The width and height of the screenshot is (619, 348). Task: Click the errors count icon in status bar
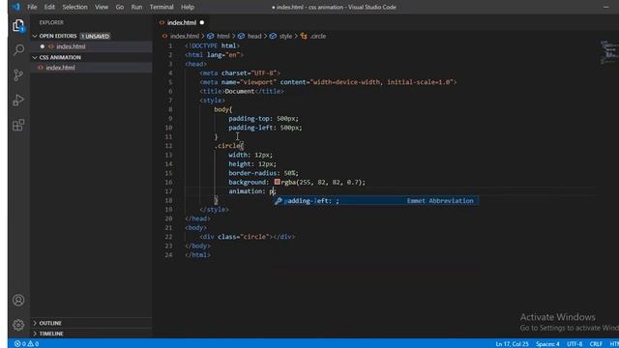click(17, 344)
